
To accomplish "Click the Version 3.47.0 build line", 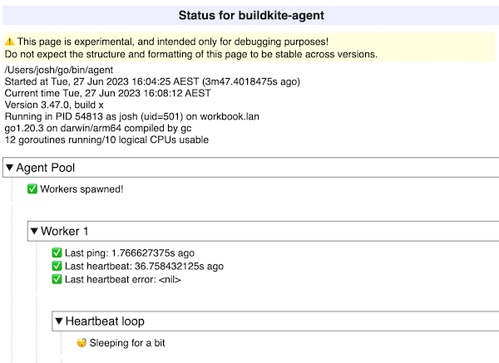I will coord(54,105).
